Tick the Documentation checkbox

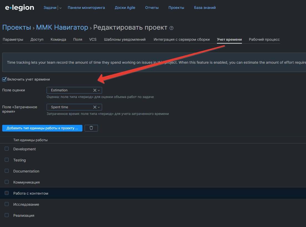tap(7, 171)
